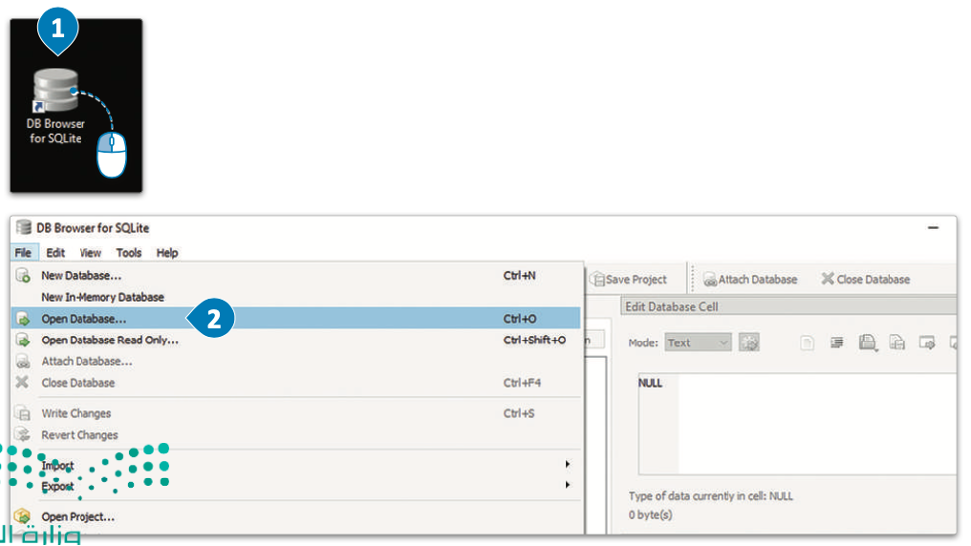
Task: Expand the Export submenu arrow
Action: click(567, 485)
